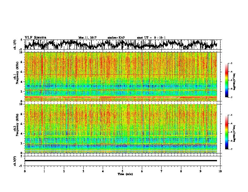
Task: Click the ch.2 spectrogram color scale bar
Action: point(226,132)
